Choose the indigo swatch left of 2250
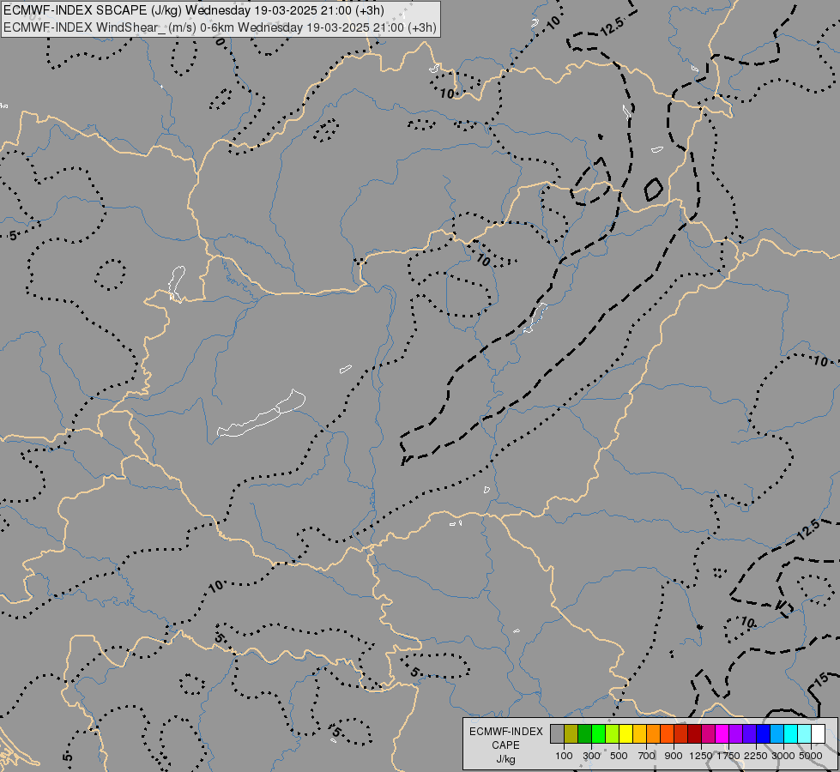Viewport: 840px width, 772px height. click(749, 734)
